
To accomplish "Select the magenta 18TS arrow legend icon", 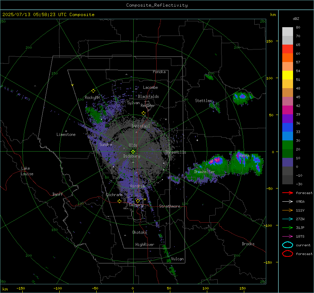I will pyautogui.click(x=287, y=237).
